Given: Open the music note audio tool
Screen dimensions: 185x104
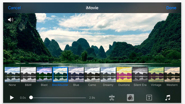Looking at the screenshot, I should point(168,98).
